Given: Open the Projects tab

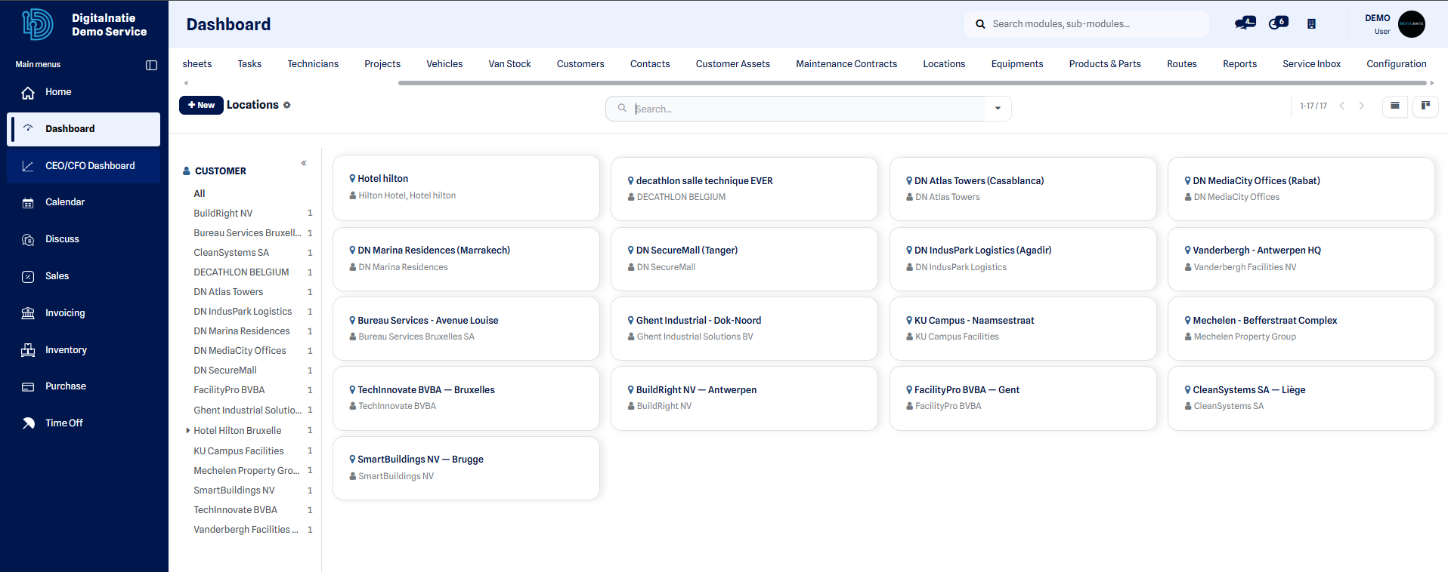Looking at the screenshot, I should 382,64.
